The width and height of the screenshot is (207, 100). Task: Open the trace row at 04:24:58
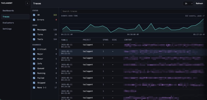coord(133,85)
